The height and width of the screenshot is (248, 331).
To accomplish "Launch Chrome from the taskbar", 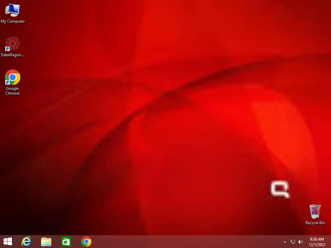I will click(x=86, y=242).
